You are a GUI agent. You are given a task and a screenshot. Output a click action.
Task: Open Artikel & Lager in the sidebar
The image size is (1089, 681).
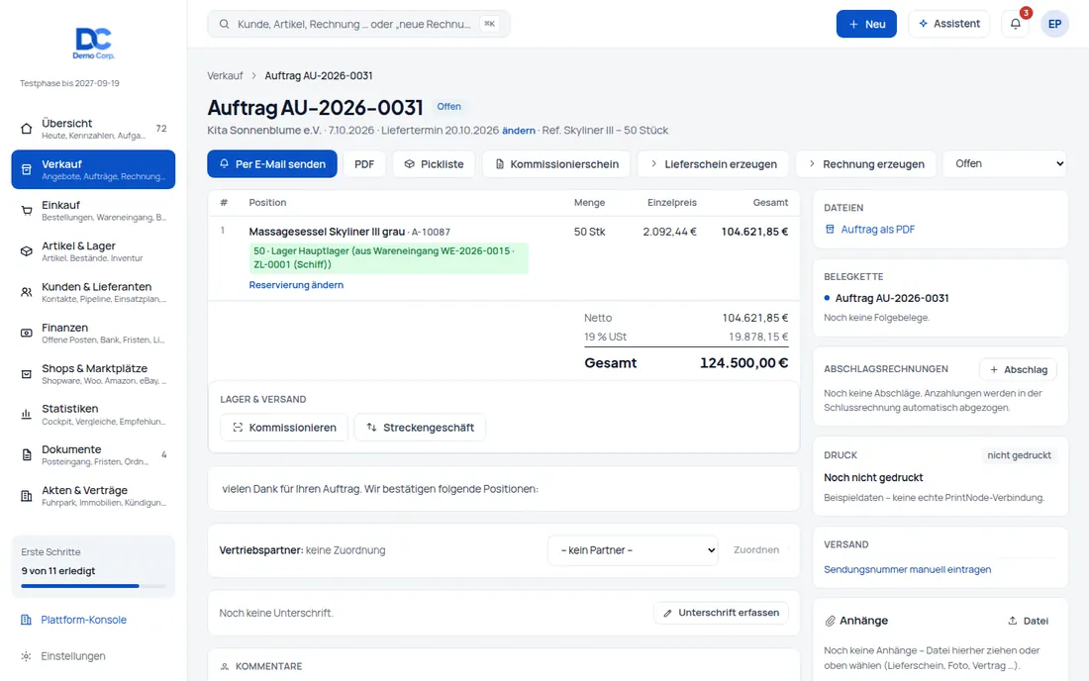(93, 251)
